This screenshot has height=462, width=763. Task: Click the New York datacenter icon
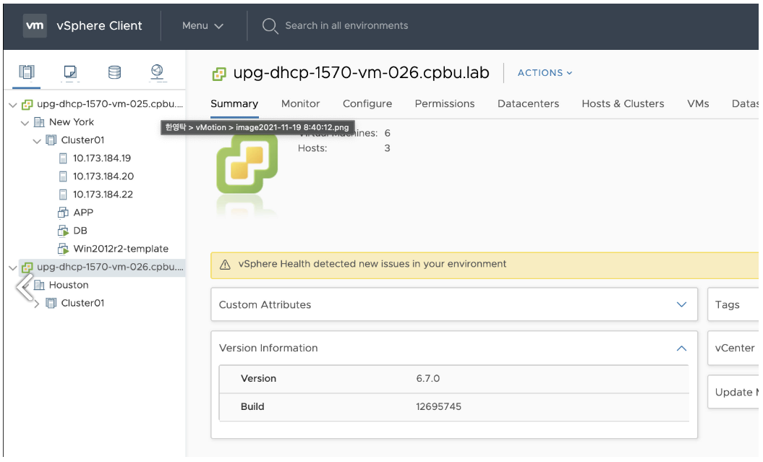(39, 122)
